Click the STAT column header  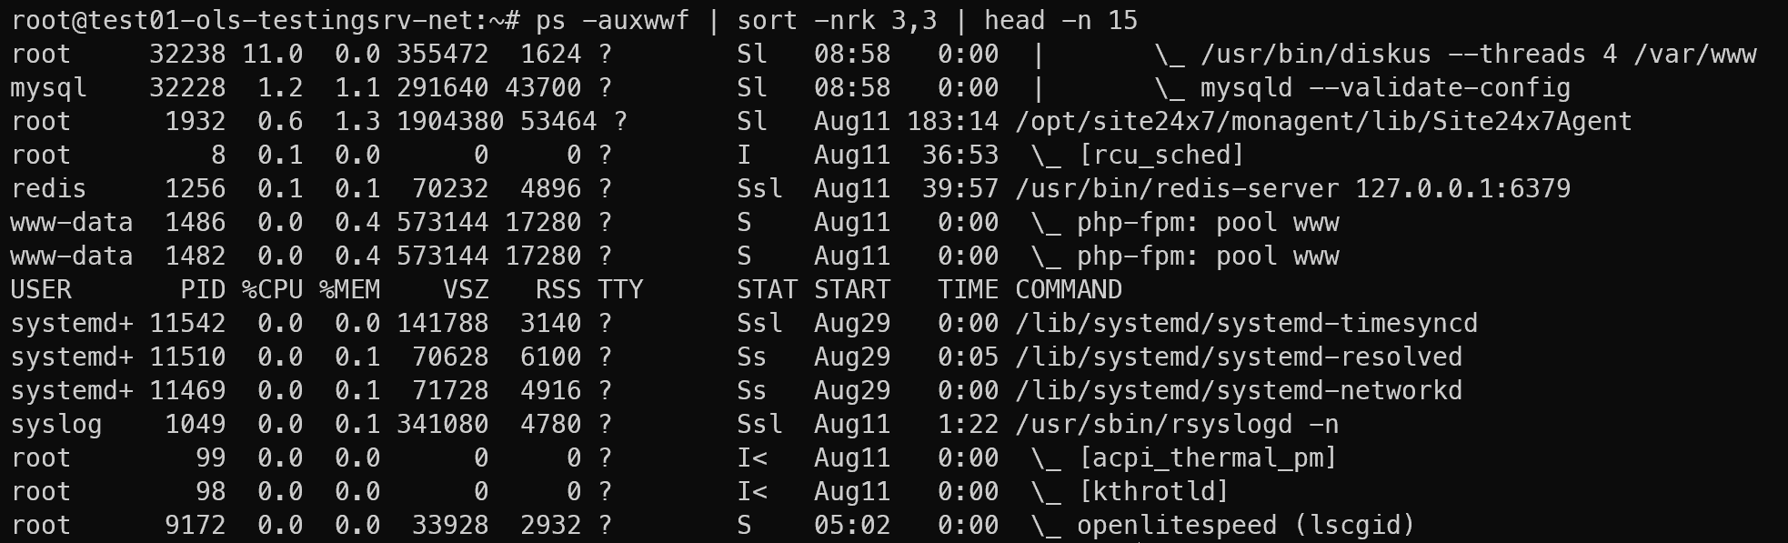click(767, 289)
